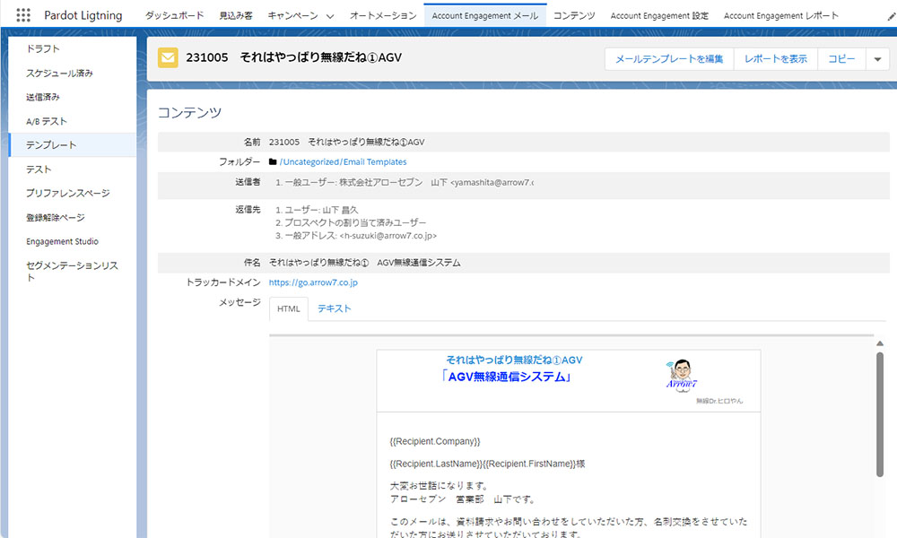Click the preview scrollbar up arrow
897x538 pixels.
[880, 343]
